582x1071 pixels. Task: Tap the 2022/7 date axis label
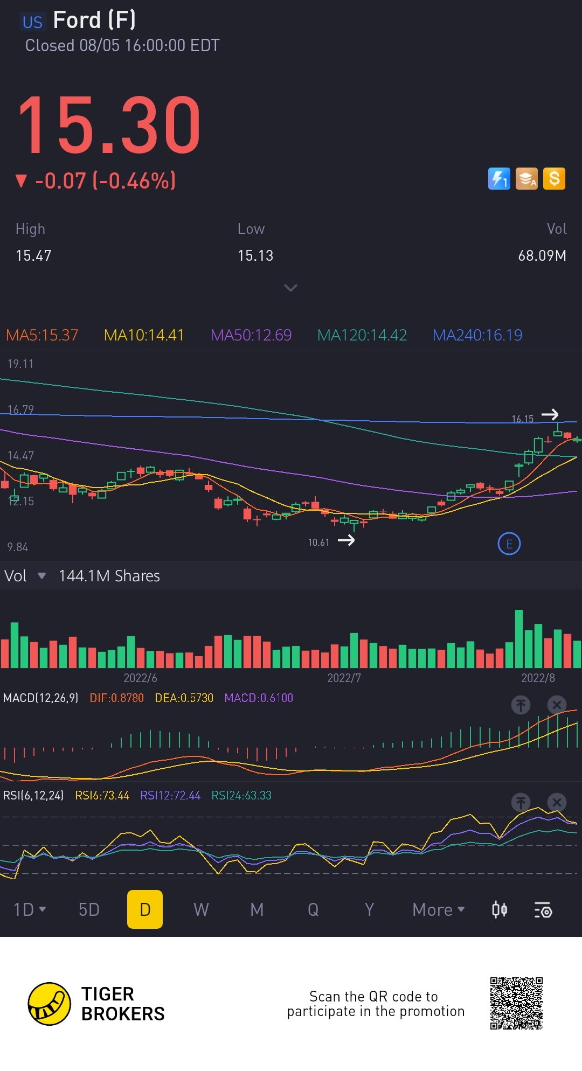click(344, 678)
